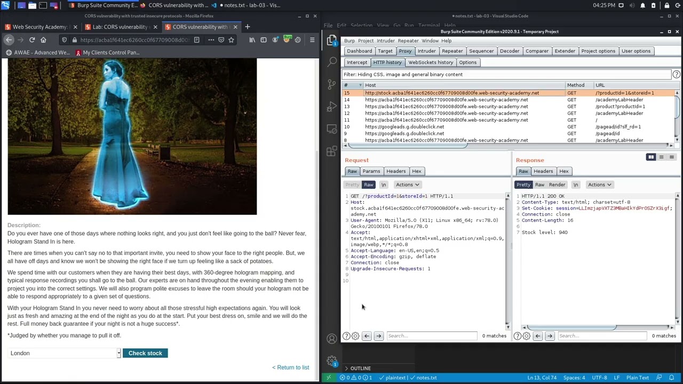Click Firefox reload page icon
Image resolution: width=683 pixels, height=384 pixels.
click(x=32, y=40)
